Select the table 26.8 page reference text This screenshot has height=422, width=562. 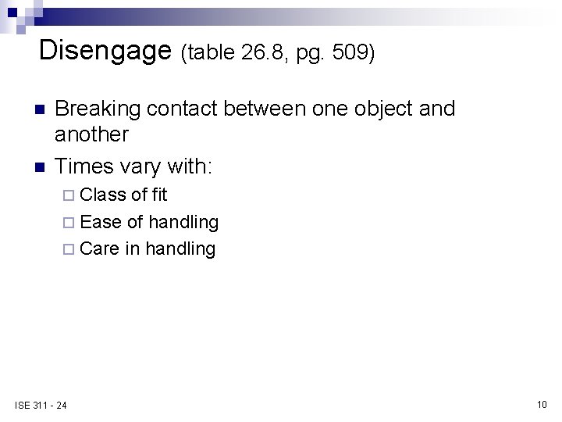tap(278, 53)
